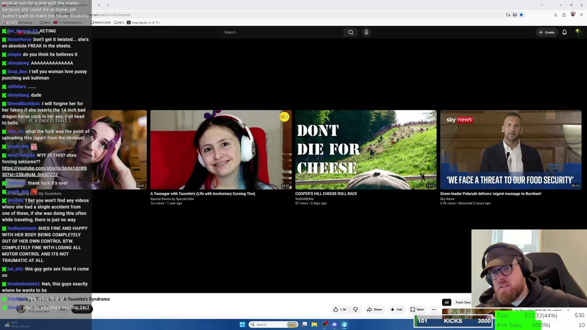
Task: Click chat username ollie_art
Action: pos(16,132)
